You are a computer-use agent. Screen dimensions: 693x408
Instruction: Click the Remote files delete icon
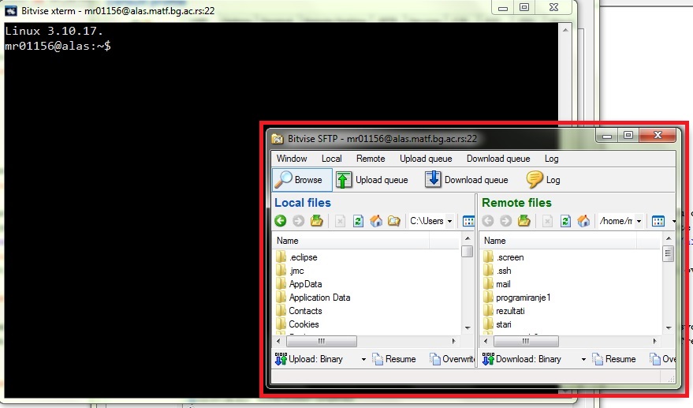[x=547, y=221]
